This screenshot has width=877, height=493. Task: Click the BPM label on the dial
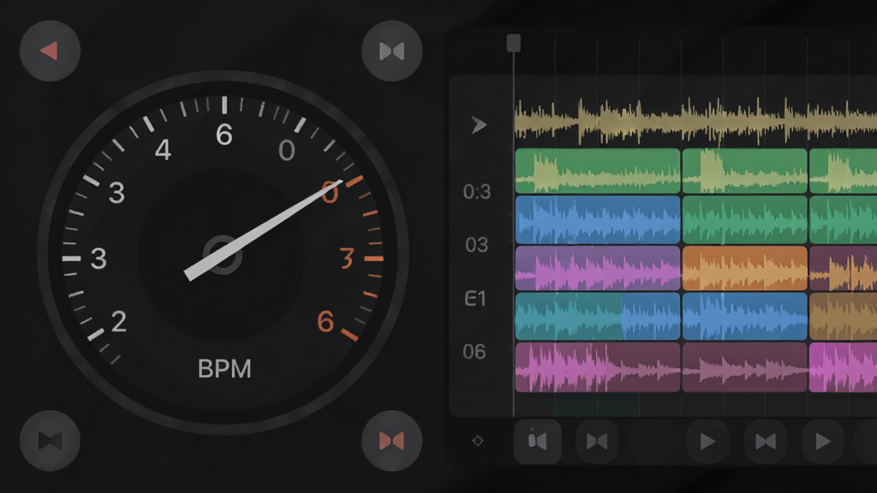pyautogui.click(x=224, y=369)
